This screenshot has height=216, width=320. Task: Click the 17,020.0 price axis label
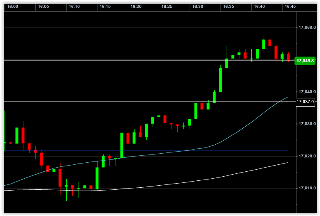point(307,156)
